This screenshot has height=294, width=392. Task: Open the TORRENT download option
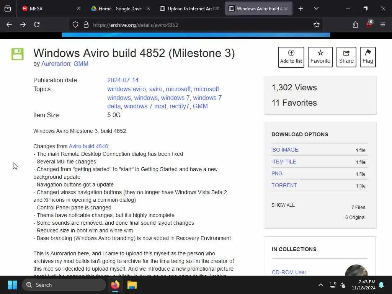[284, 186]
